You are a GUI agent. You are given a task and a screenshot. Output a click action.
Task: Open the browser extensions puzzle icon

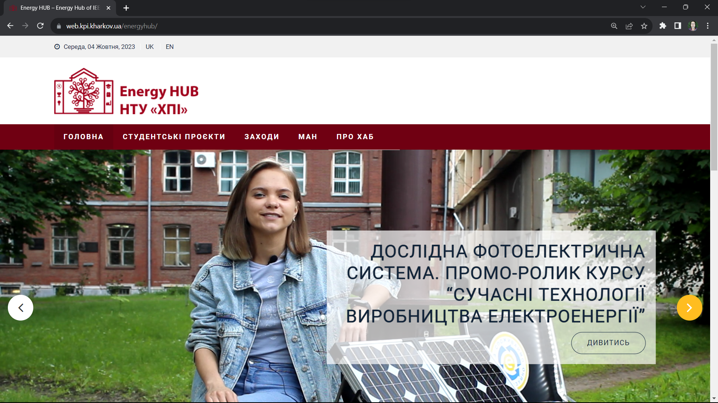click(x=663, y=26)
